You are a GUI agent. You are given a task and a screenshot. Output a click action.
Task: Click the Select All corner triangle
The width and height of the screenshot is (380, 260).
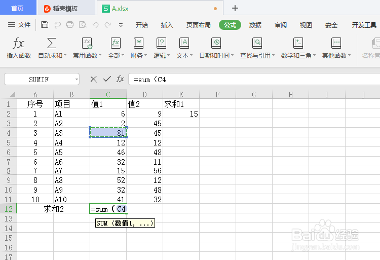[x=13, y=94]
